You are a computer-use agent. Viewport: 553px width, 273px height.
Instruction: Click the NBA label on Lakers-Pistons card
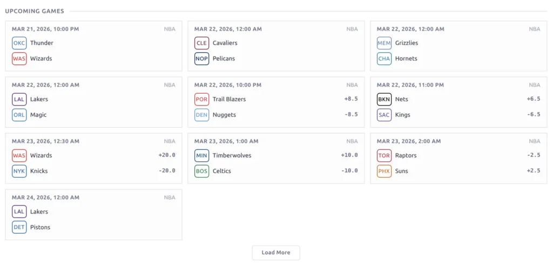click(x=170, y=198)
